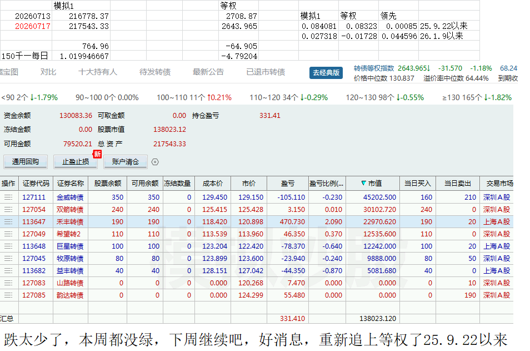Open the operation menu icon for 禾丰转债
This screenshot has width=530, height=351.
(8, 222)
